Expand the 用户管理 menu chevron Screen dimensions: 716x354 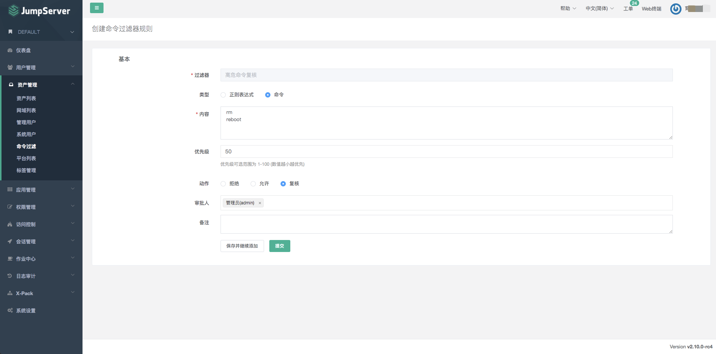pos(73,67)
